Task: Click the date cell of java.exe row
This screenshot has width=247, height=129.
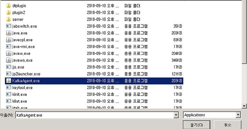Action: pos(103,33)
